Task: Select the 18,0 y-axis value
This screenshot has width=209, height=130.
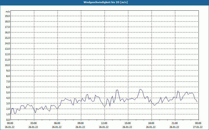Action: click(x=7, y=22)
